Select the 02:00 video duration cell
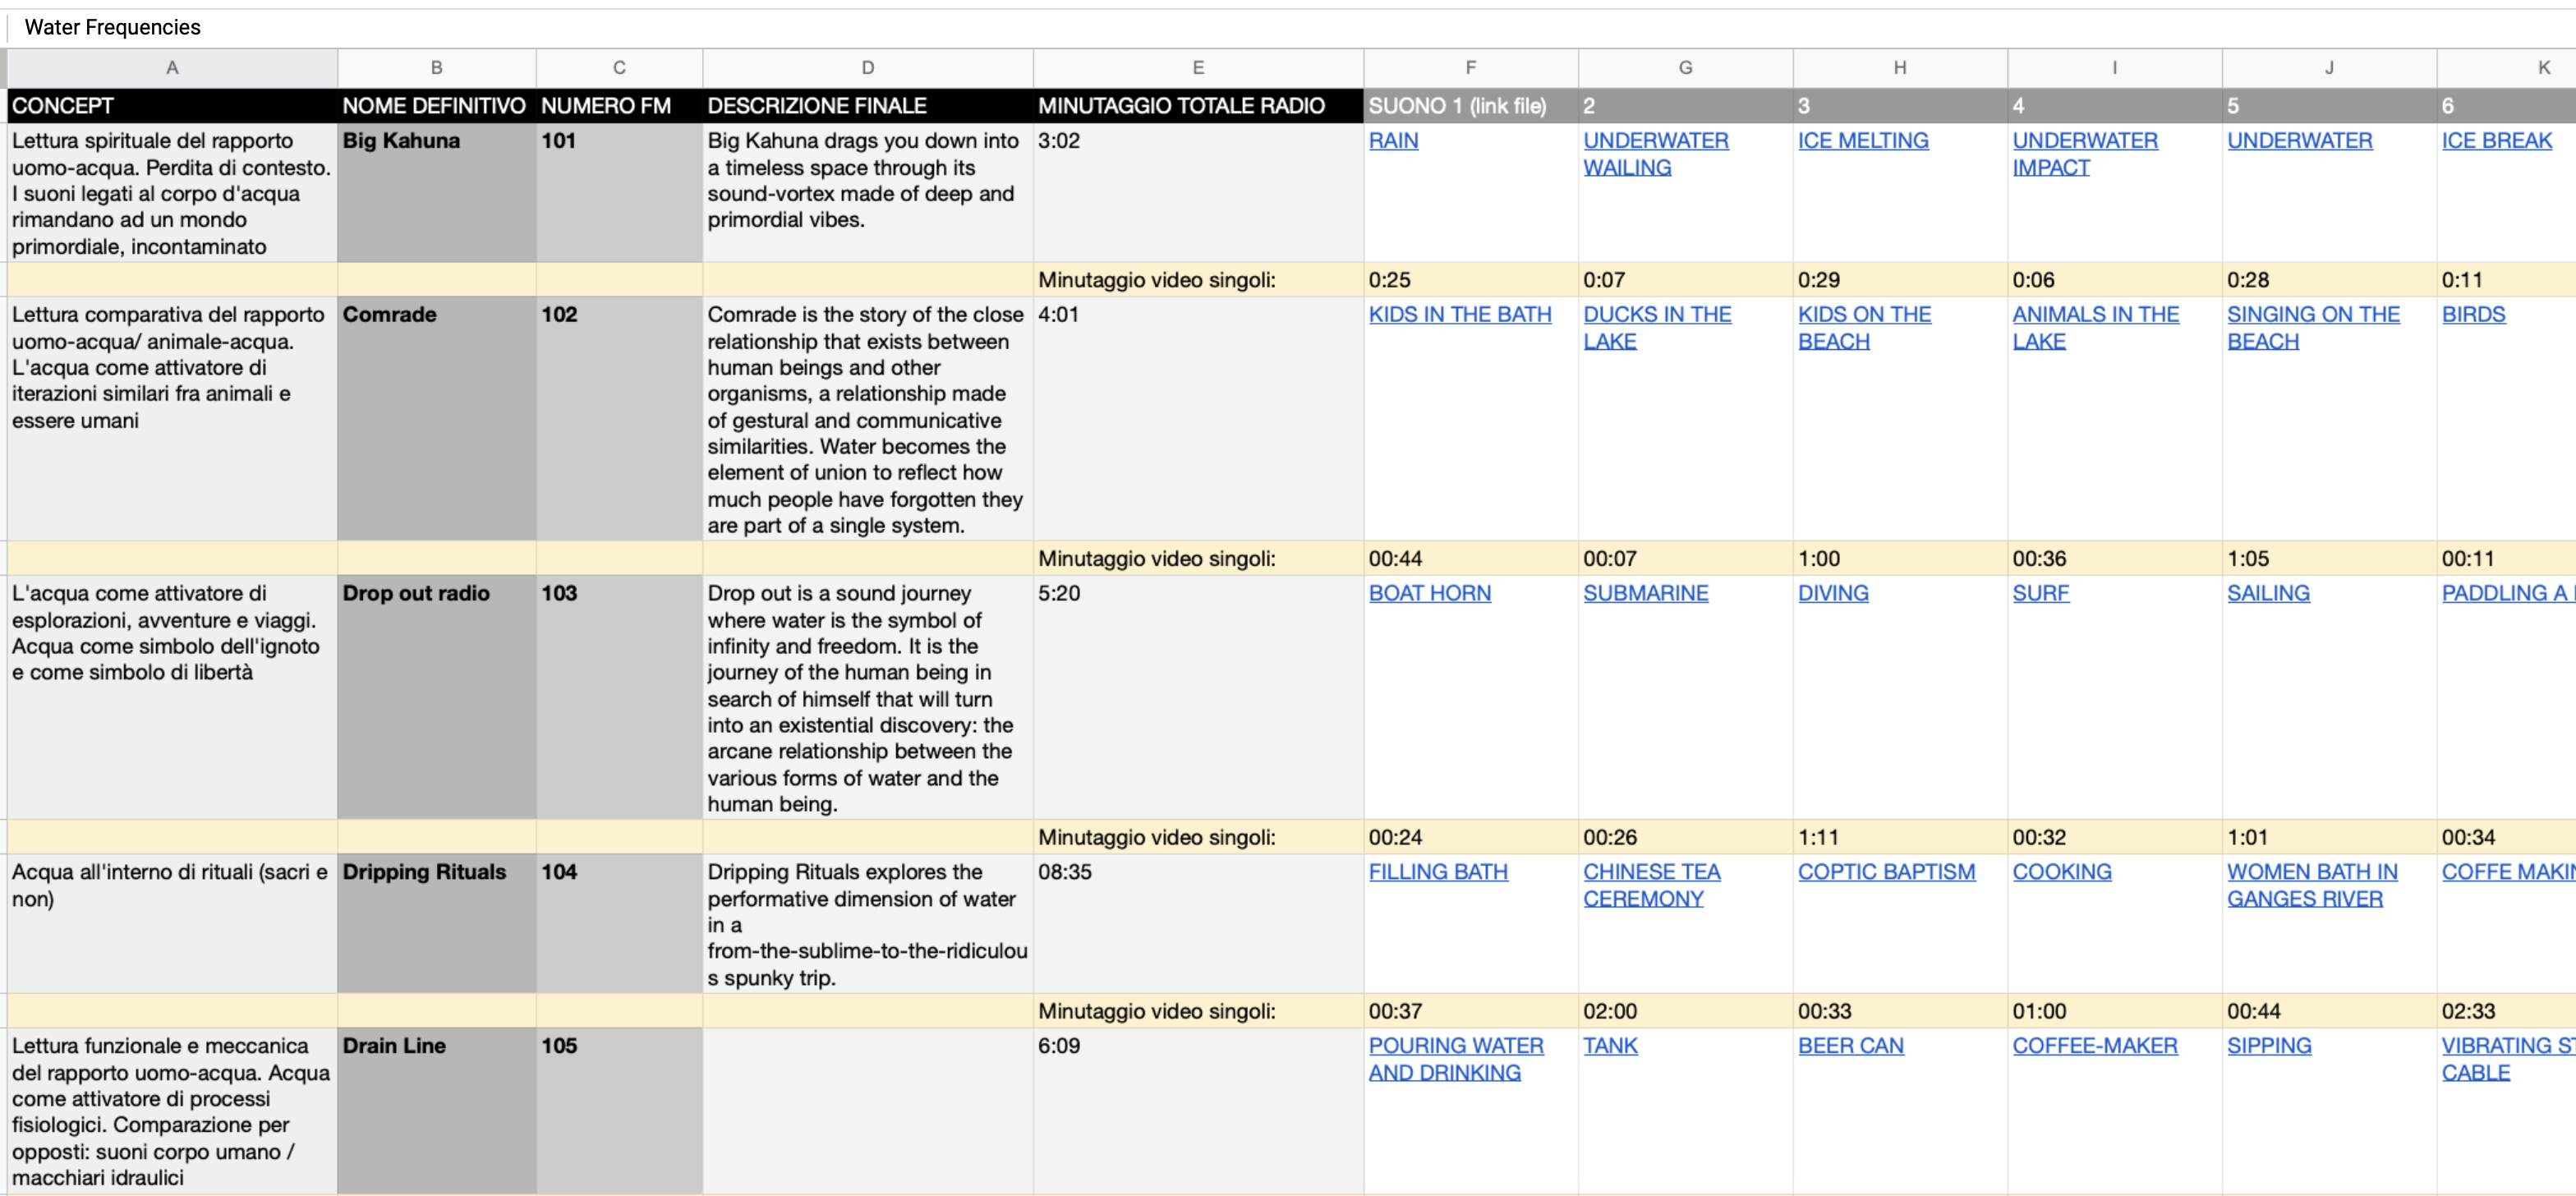The width and height of the screenshot is (2576, 1196). tap(1686, 1011)
